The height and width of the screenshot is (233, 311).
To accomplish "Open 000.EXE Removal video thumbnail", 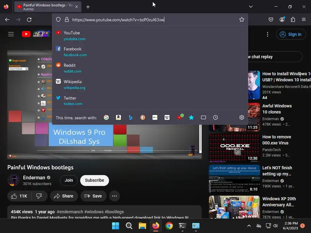I will tap(234, 148).
